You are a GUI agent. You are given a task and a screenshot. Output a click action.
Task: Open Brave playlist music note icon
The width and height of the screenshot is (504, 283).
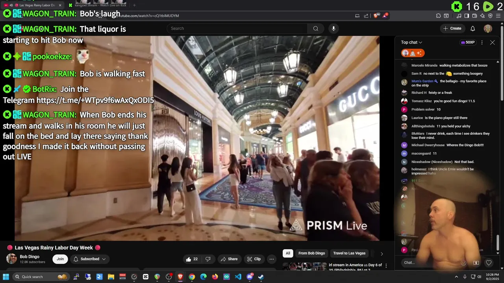click(459, 16)
